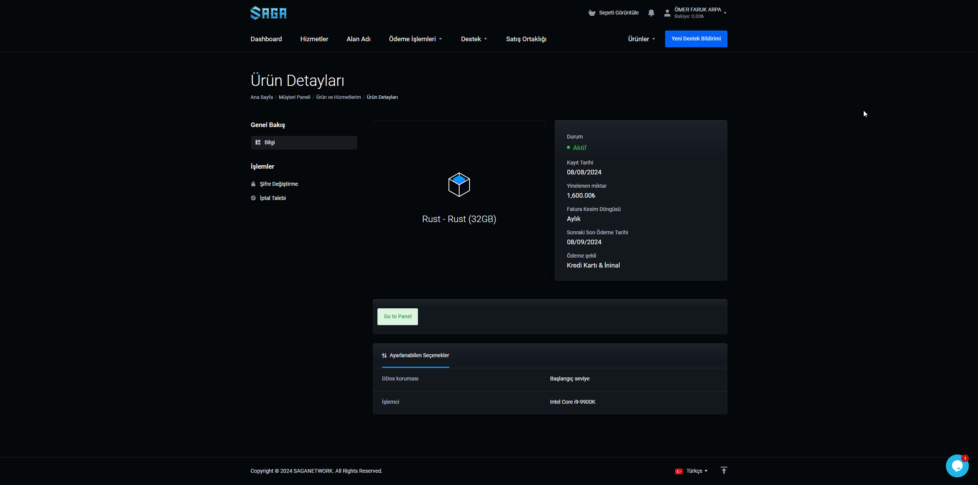Image resolution: width=978 pixels, height=485 pixels.
Task: Click the Go to Panel button
Action: click(398, 317)
